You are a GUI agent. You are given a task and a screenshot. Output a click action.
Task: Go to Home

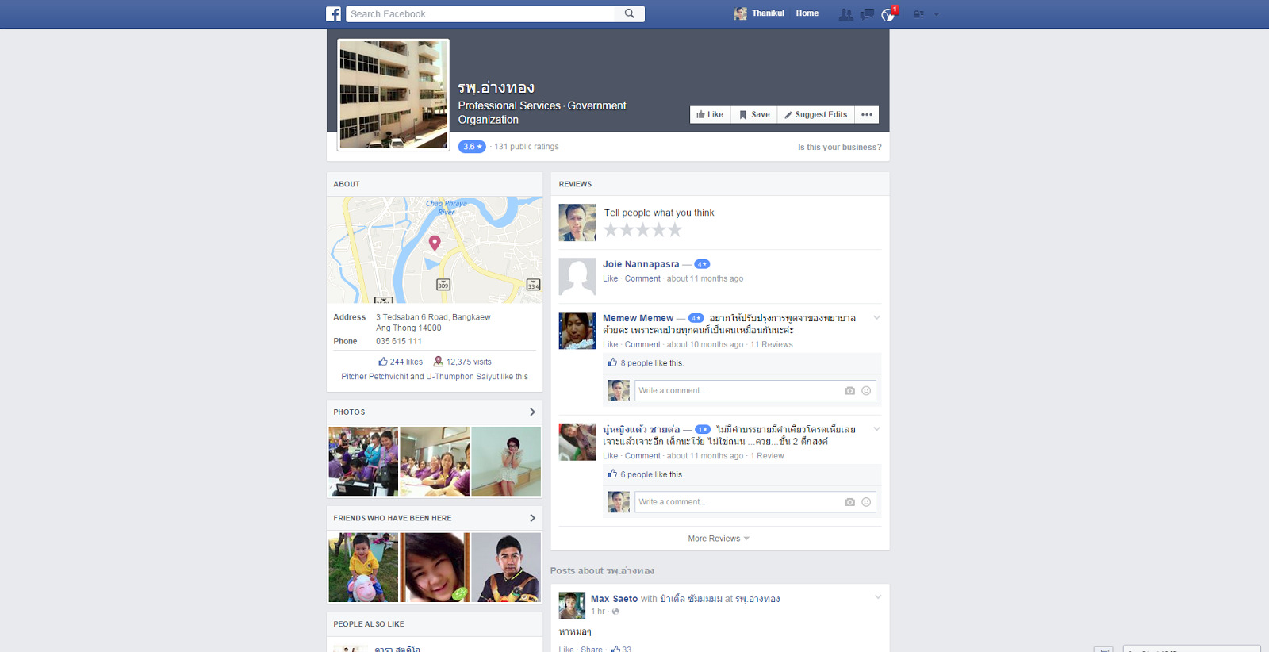pos(807,13)
